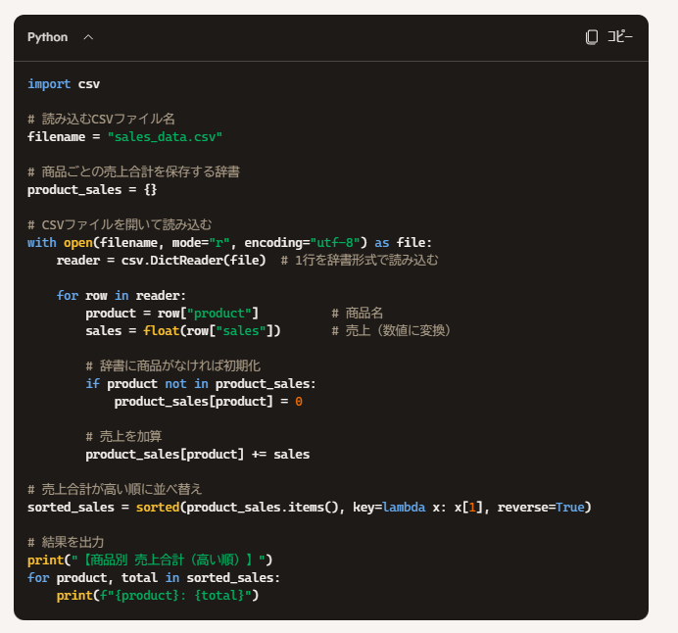Click the "product_sales = {}" line
The height and width of the screenshot is (633, 678).
92,189
